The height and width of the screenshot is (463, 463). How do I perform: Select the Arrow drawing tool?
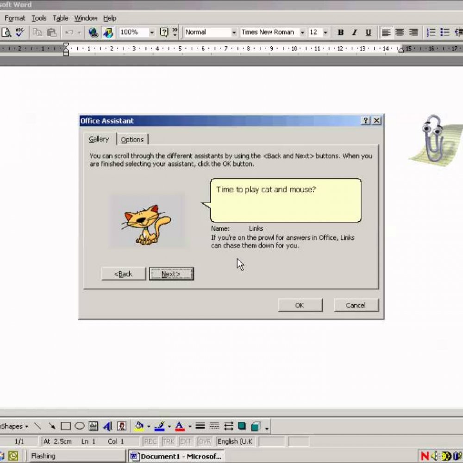[52, 426]
